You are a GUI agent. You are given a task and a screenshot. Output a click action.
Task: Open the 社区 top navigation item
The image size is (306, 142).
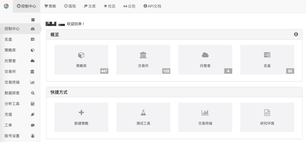coord(110,6)
